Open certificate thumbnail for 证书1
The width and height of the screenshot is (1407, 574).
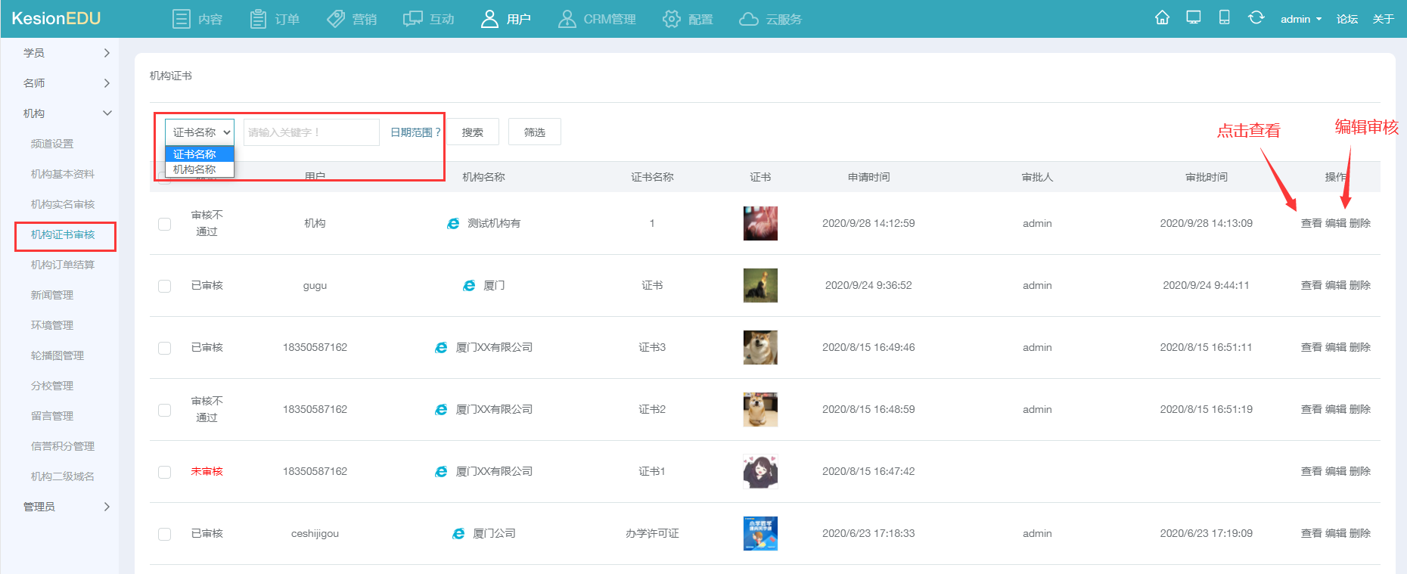coord(760,471)
